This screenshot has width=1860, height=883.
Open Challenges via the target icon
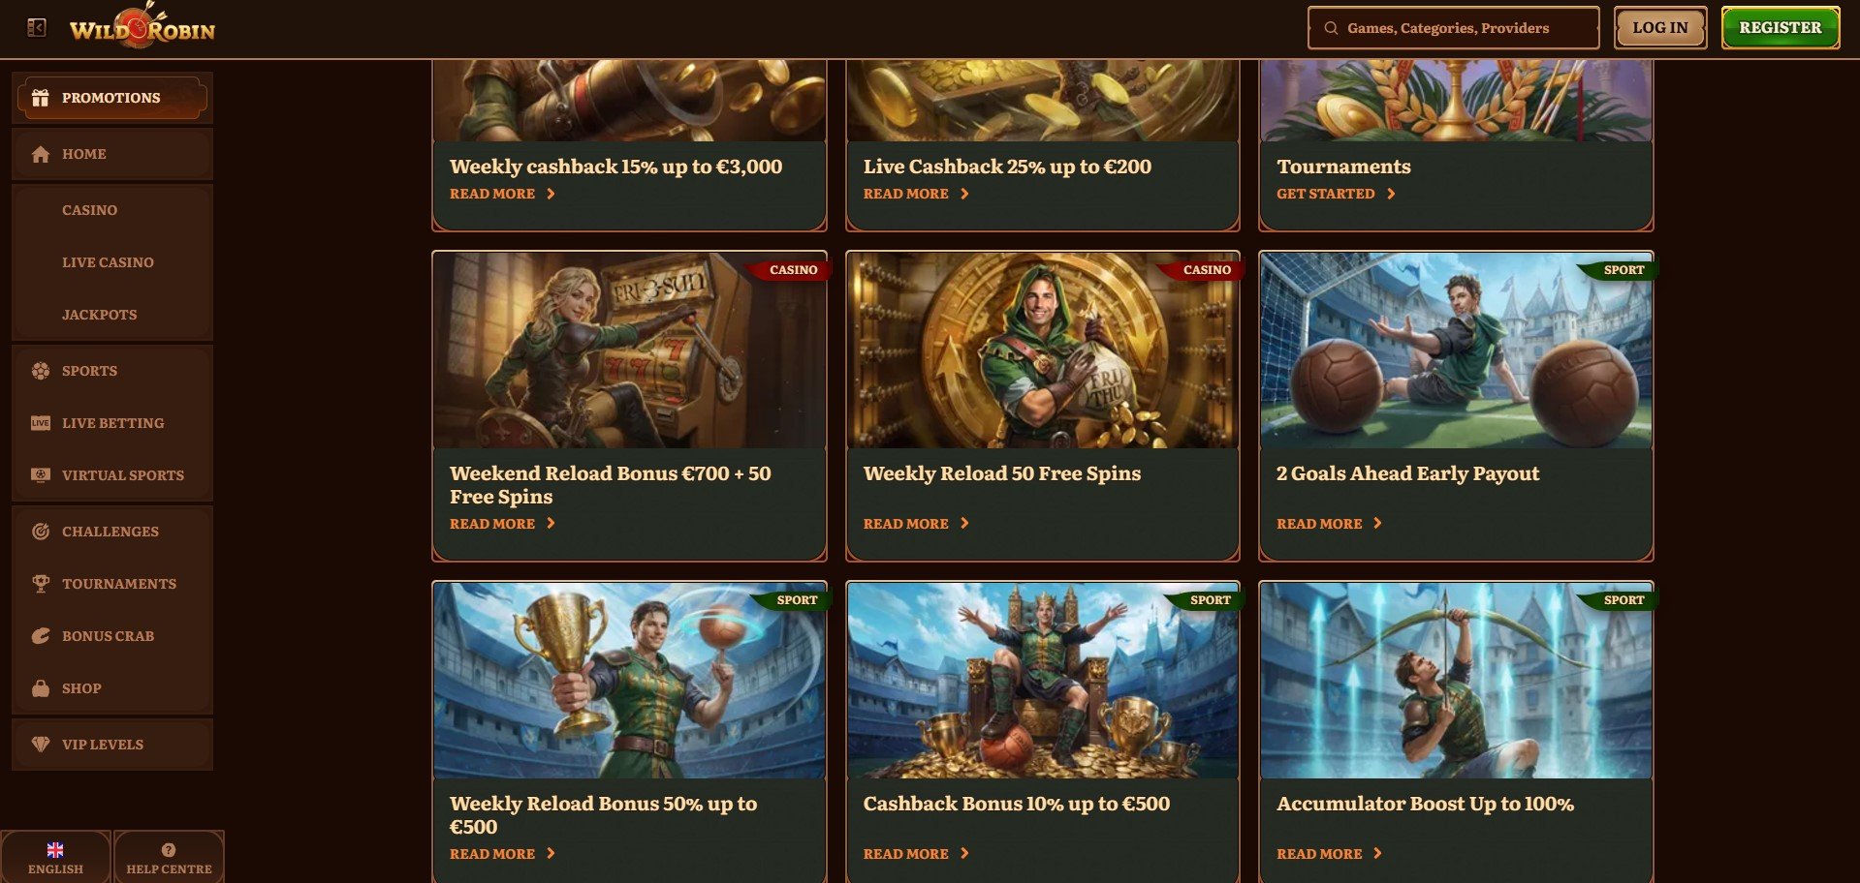(x=41, y=532)
